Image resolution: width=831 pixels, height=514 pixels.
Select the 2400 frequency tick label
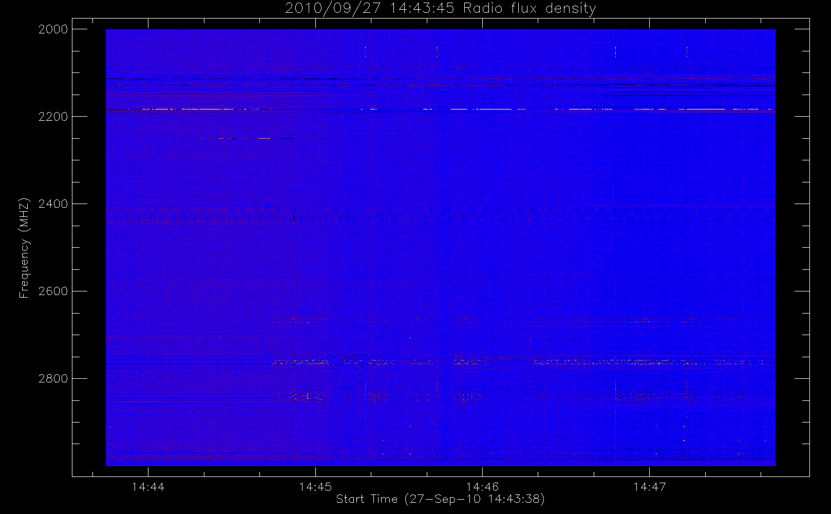[x=53, y=204]
